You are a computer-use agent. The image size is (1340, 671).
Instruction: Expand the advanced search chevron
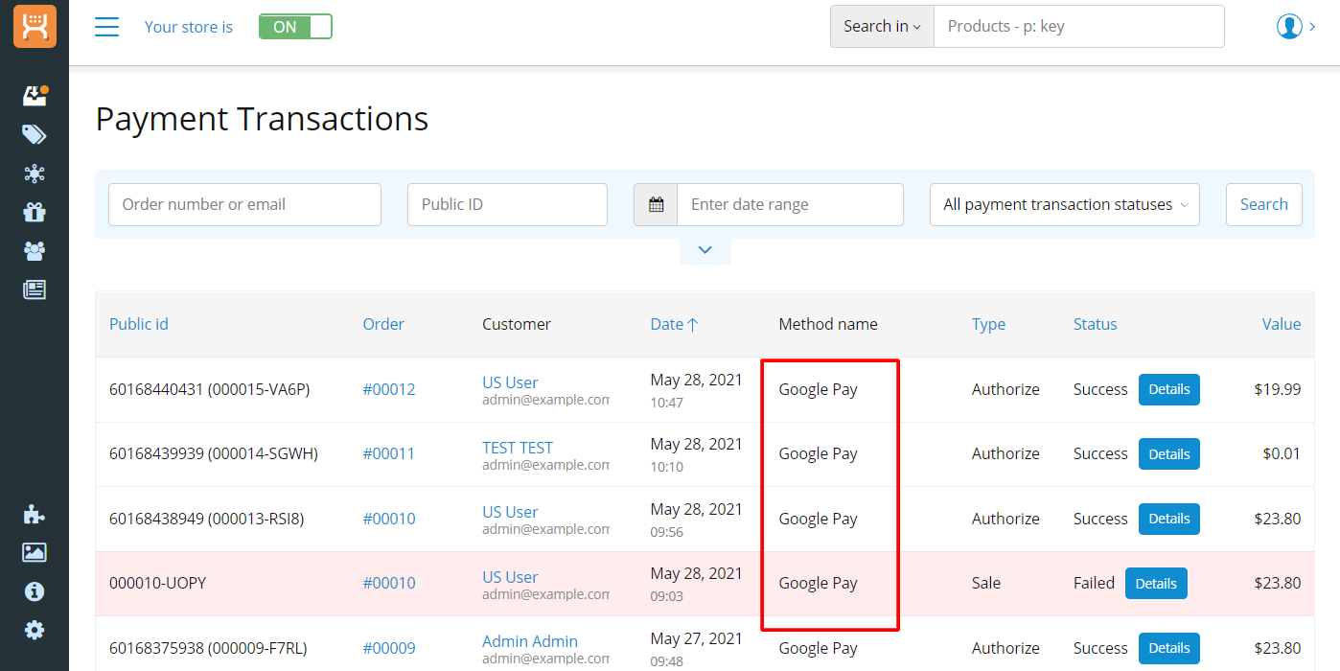705,250
